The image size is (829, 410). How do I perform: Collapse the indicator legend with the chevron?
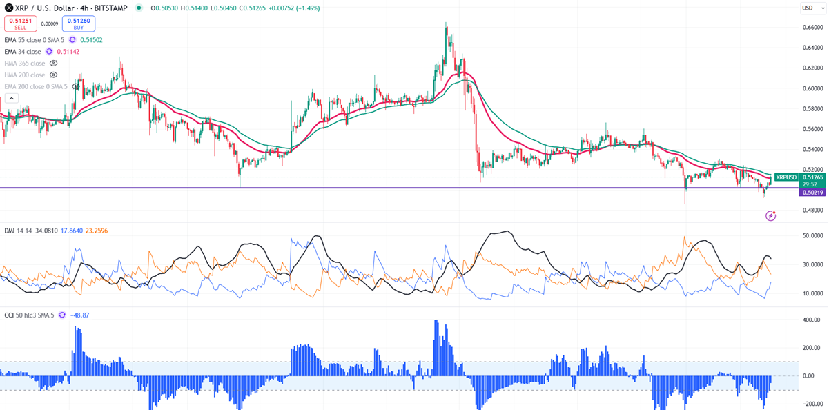[10, 98]
